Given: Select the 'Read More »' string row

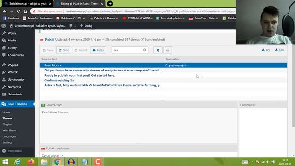Looking at the screenshot, I should tap(163, 65).
